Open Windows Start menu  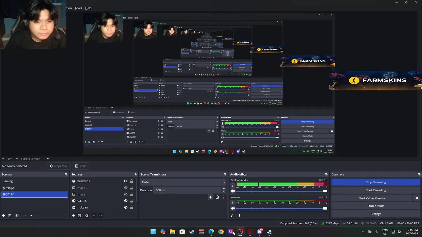(153, 232)
